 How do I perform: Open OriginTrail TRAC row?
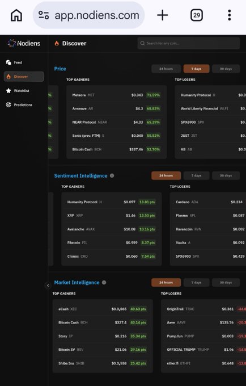(205, 309)
